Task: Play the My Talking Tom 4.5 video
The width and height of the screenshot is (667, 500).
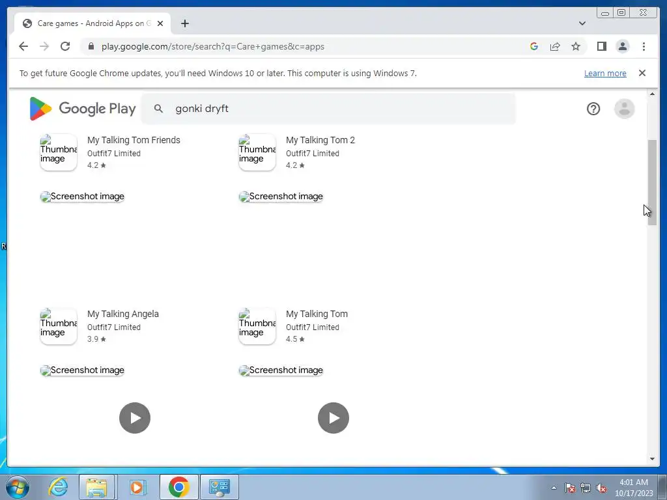Action: click(333, 418)
